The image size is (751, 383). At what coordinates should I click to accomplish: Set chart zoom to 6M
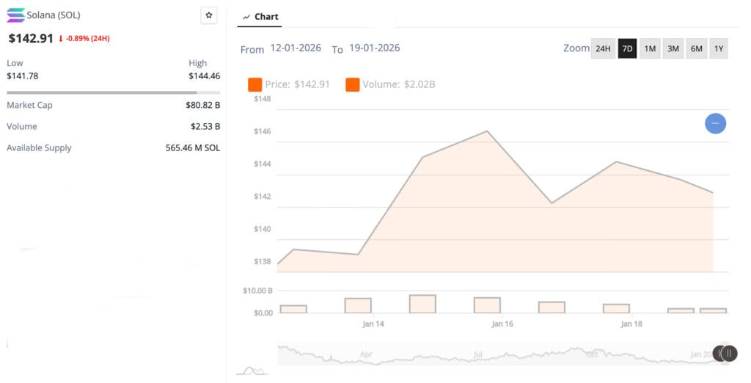pyautogui.click(x=696, y=48)
